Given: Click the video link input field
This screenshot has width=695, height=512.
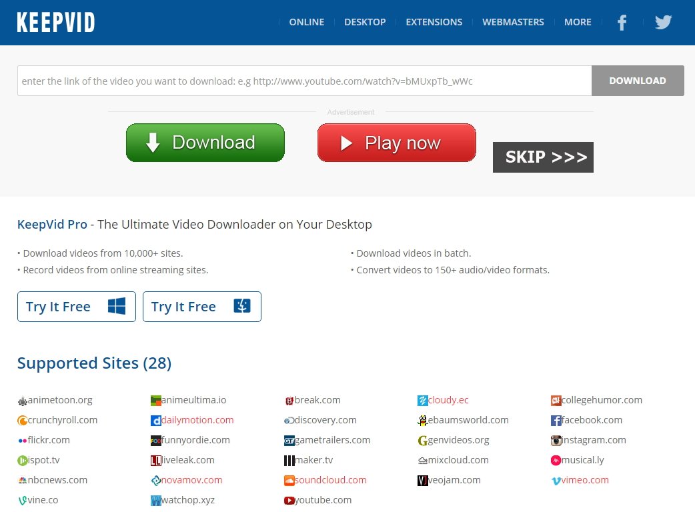Looking at the screenshot, I should coord(305,81).
